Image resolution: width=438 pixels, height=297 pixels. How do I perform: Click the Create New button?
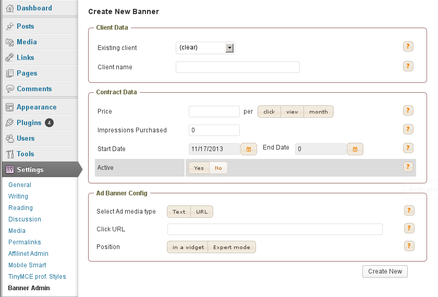(385, 271)
